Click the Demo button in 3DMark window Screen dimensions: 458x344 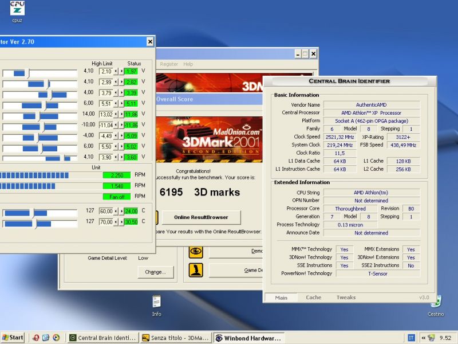click(236, 252)
